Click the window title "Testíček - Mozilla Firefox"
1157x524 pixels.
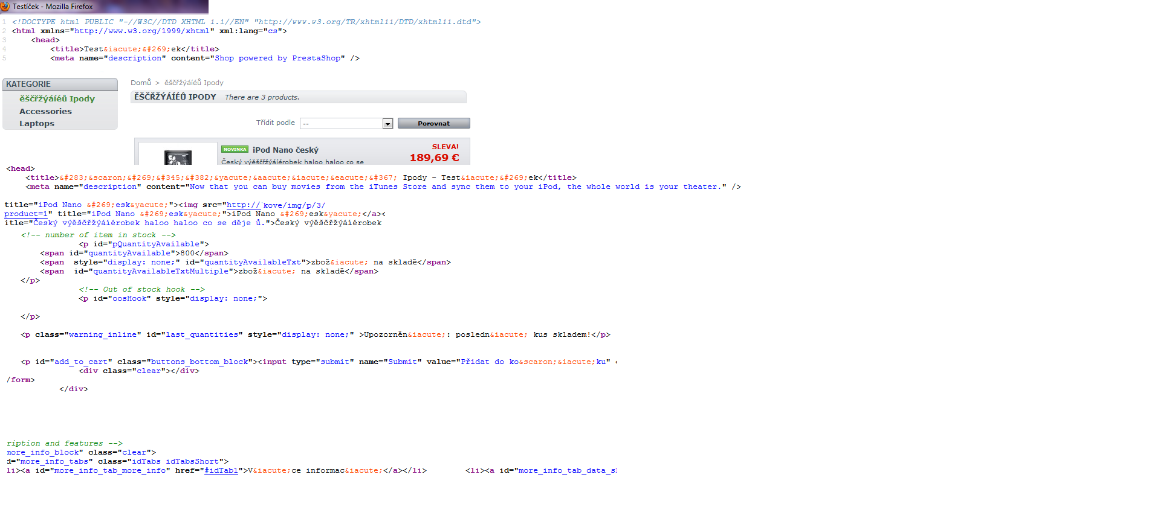pos(53,7)
